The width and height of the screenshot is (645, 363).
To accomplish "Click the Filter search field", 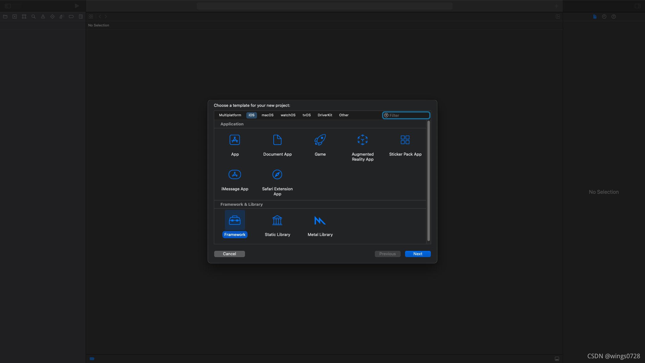I will click(x=406, y=115).
